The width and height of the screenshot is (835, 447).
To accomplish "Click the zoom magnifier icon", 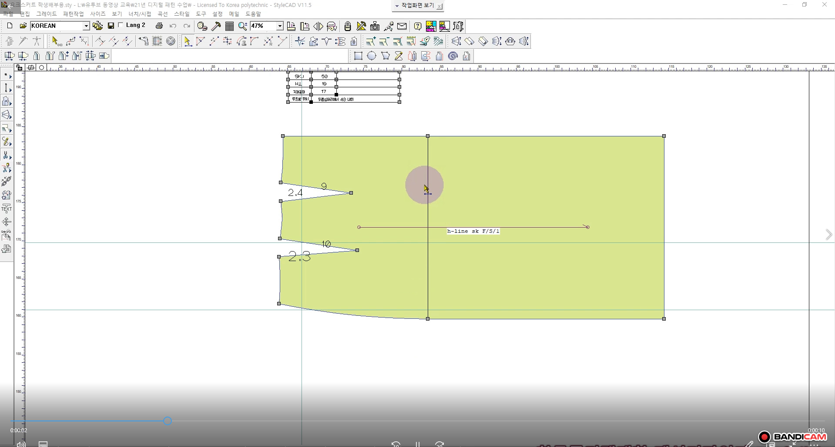I will pos(243,26).
